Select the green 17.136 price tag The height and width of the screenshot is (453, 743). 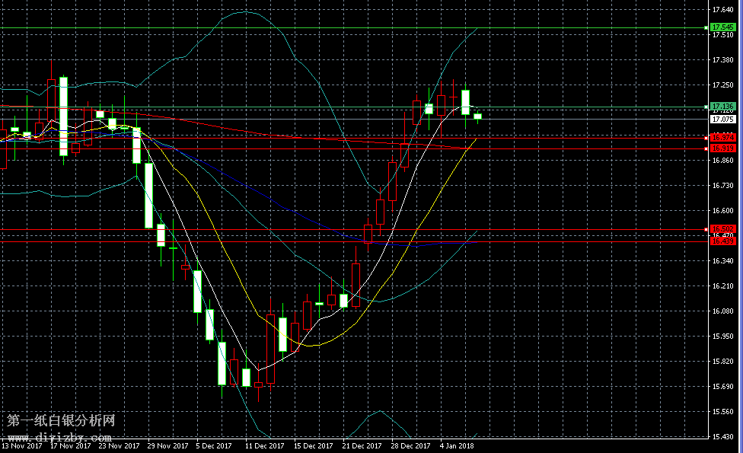click(722, 106)
